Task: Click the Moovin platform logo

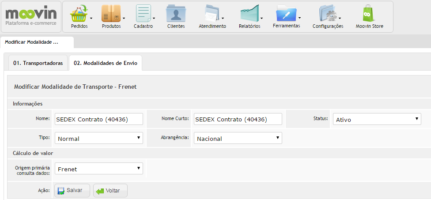Action: [31, 16]
